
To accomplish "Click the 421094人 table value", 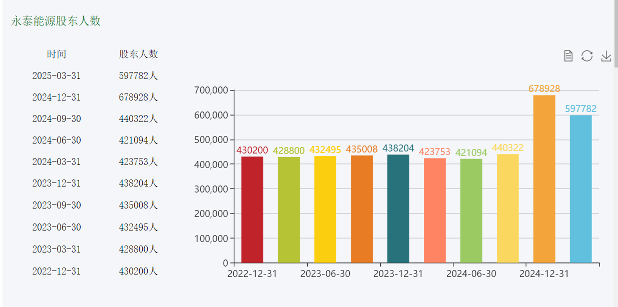I will tap(138, 140).
